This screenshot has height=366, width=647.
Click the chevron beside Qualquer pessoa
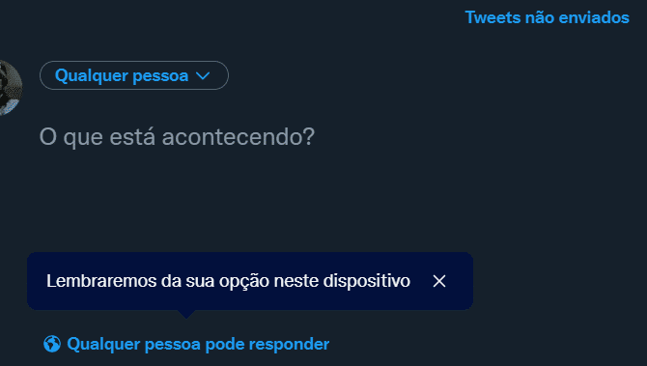203,76
